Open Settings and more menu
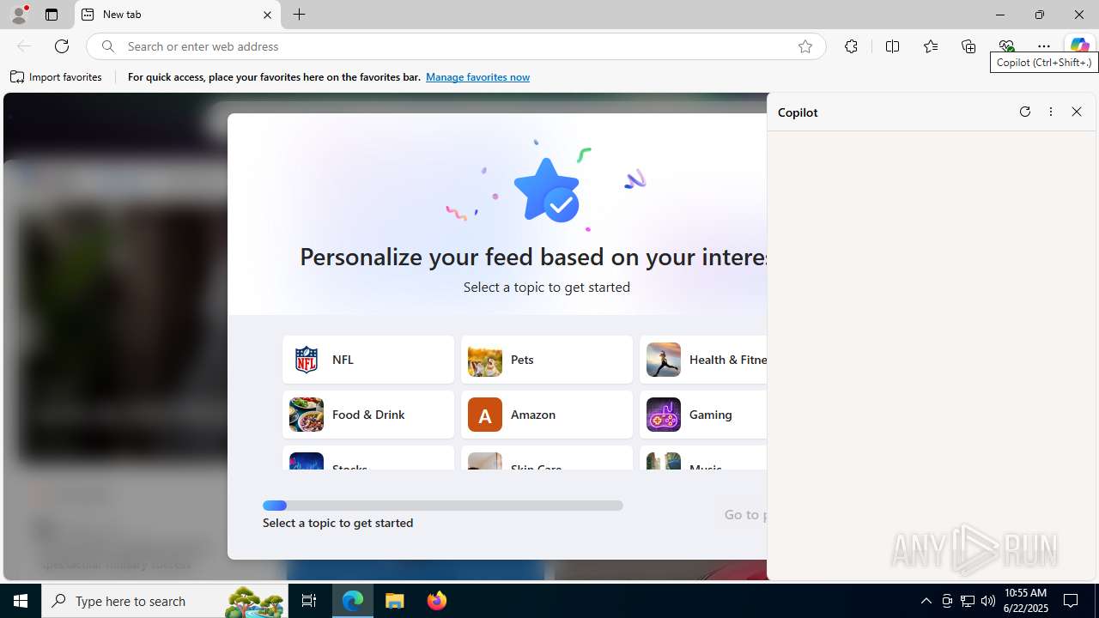This screenshot has height=618, width=1099. click(1044, 46)
